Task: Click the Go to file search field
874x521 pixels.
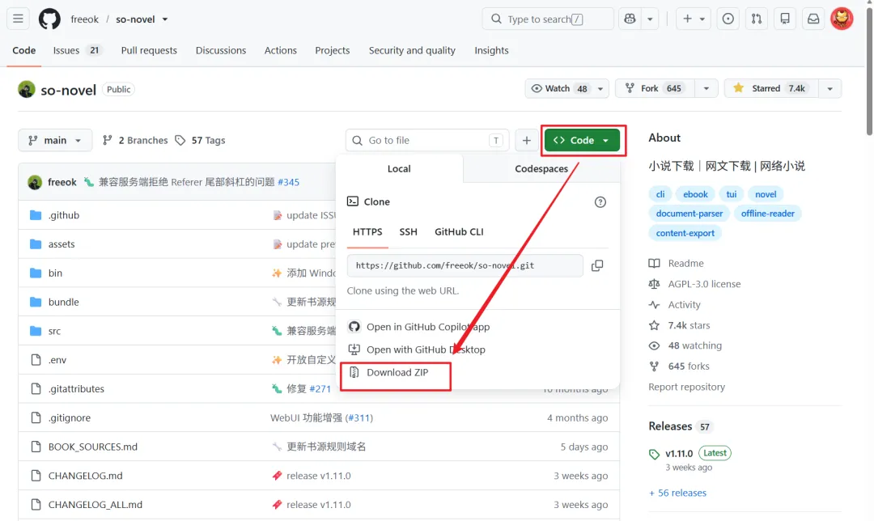Action: pyautogui.click(x=427, y=141)
